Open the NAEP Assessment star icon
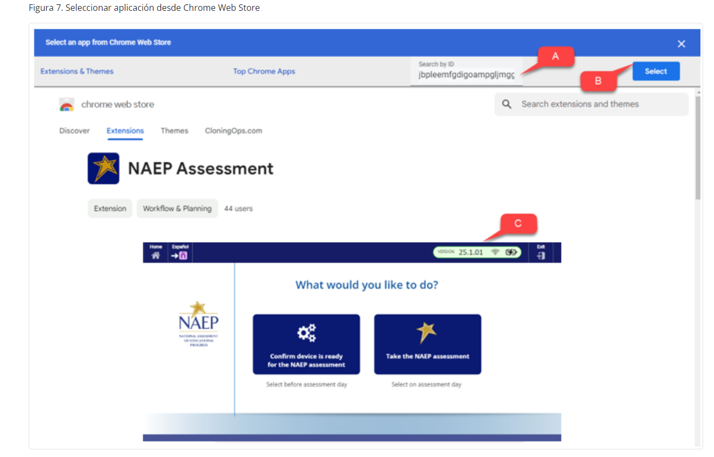Image resolution: width=714 pixels, height=457 pixels. [103, 168]
